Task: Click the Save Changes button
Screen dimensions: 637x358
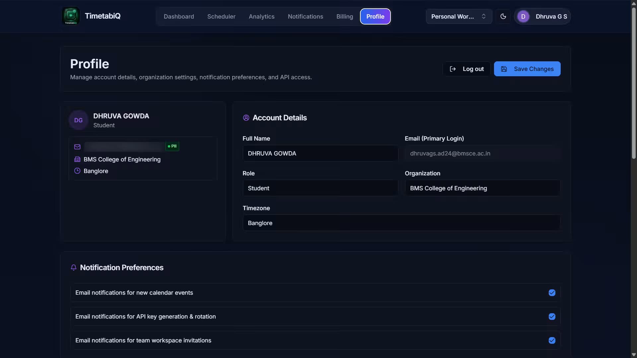Action: tap(527, 69)
